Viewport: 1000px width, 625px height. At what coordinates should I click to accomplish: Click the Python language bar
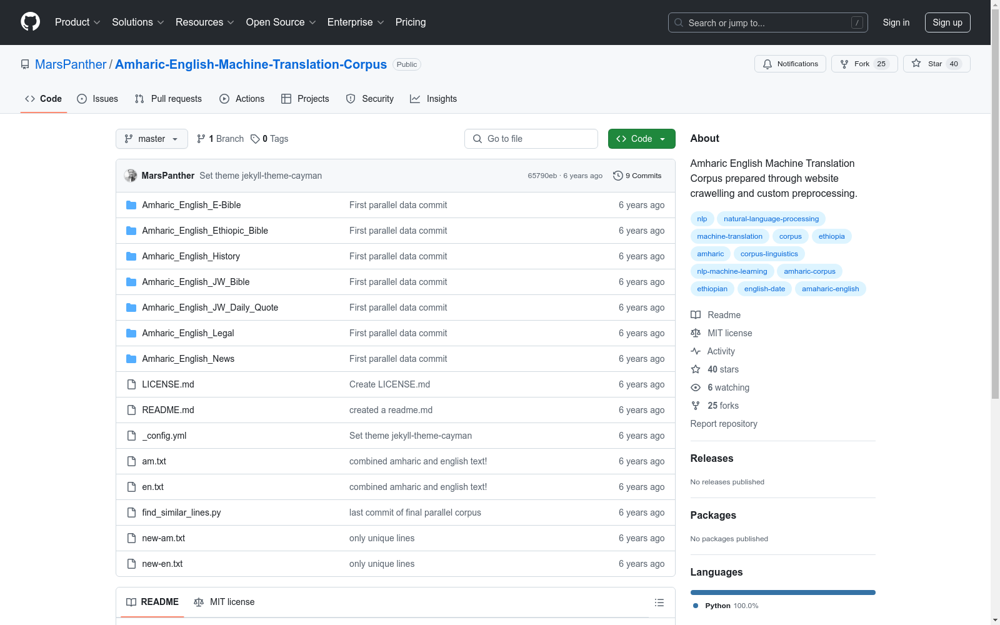(x=783, y=592)
